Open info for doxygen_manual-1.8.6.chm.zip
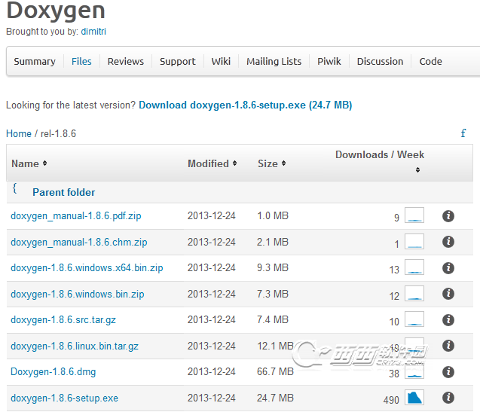 pos(448,242)
